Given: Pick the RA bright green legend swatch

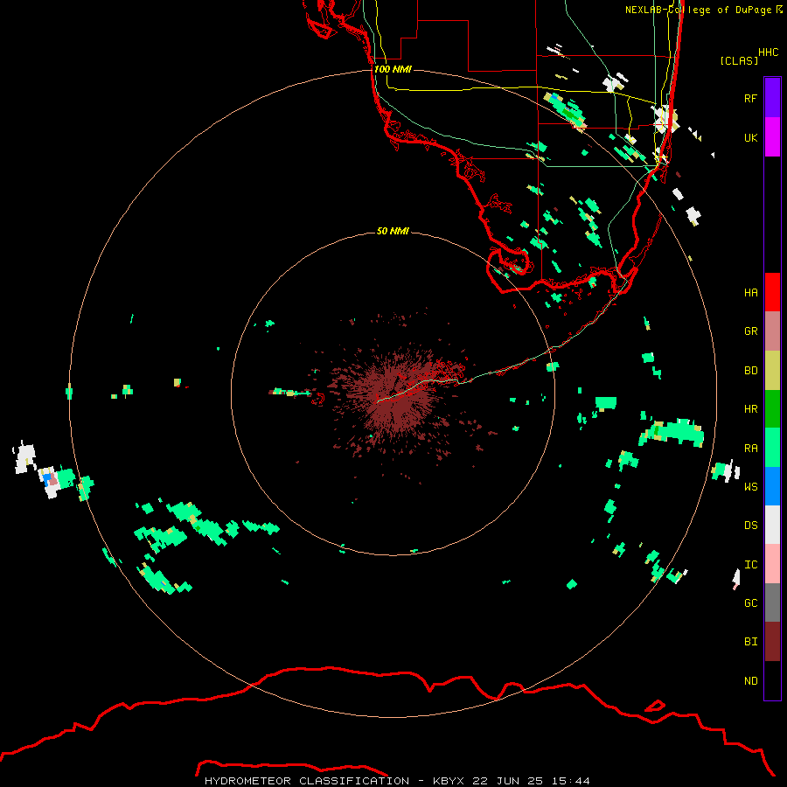Looking at the screenshot, I should (x=772, y=448).
